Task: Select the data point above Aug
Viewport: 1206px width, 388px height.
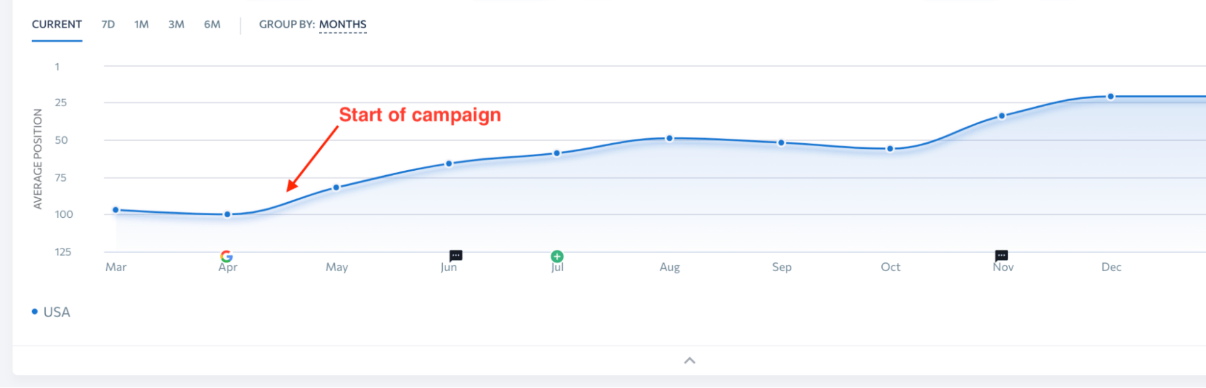Action: [669, 137]
